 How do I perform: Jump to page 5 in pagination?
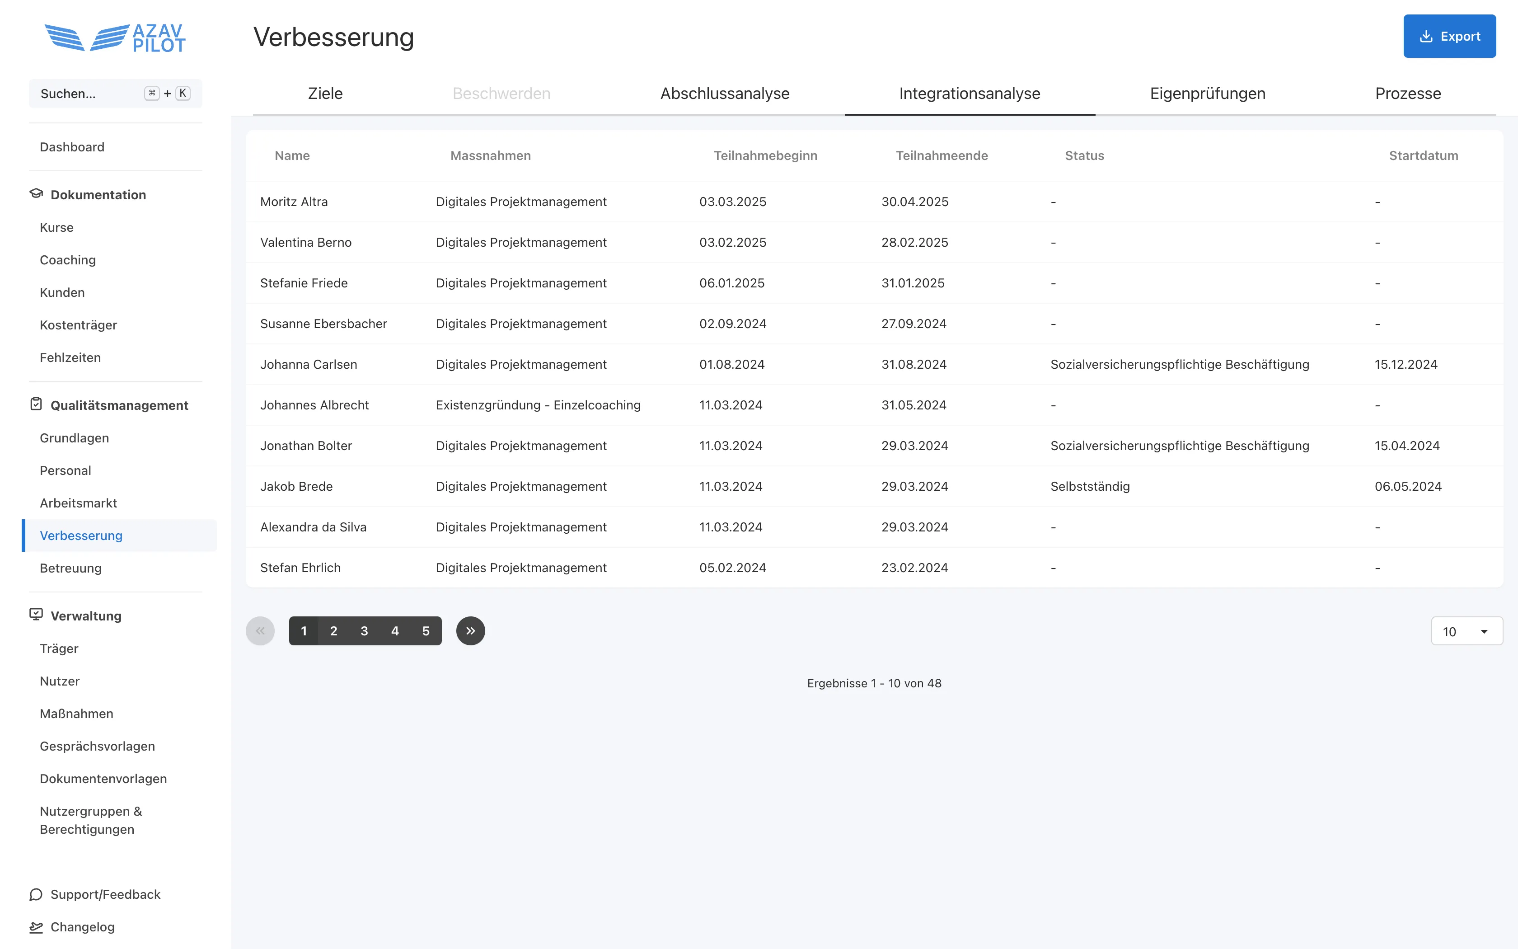[x=425, y=631]
